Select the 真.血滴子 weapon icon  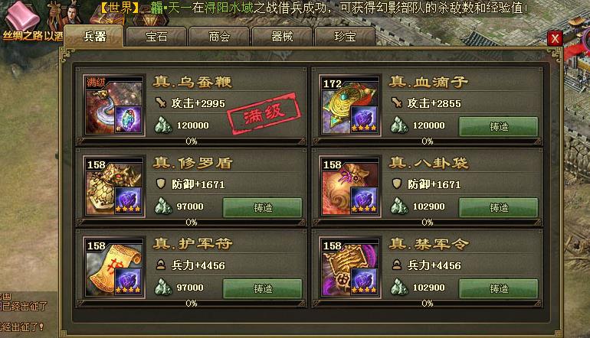[x=350, y=106]
